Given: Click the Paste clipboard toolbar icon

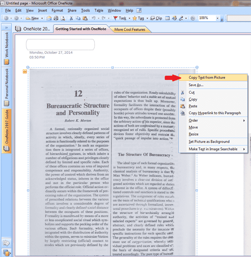Looking at the screenshot, I should tap(85, 18).
